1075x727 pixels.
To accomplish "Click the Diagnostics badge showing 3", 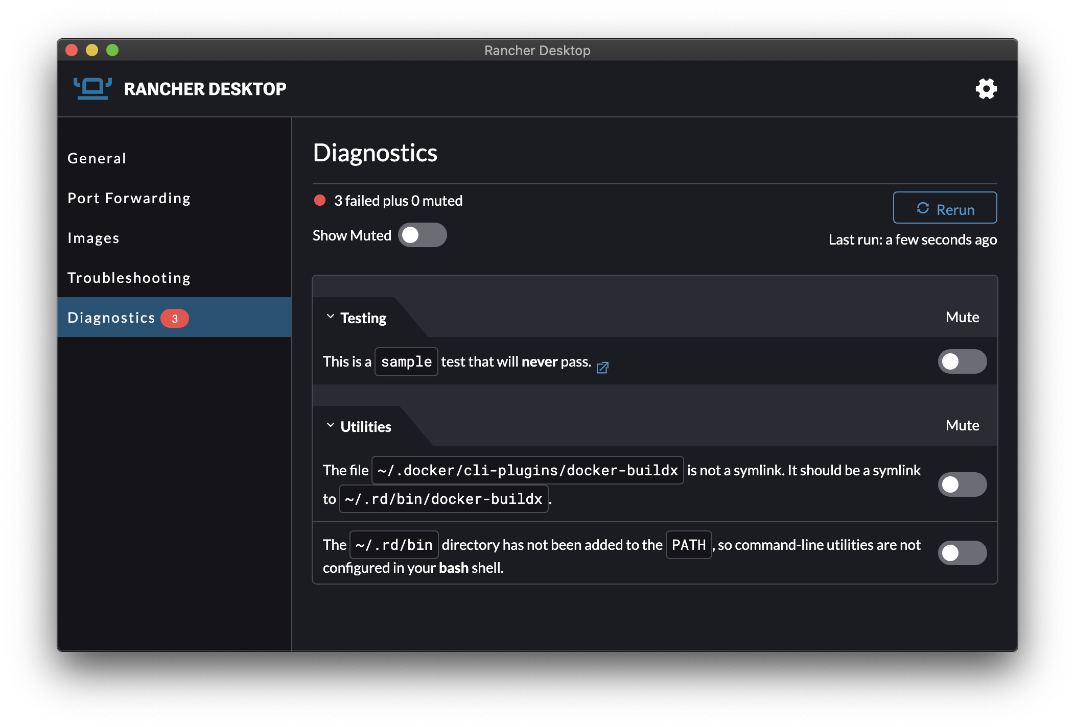I will pyautogui.click(x=174, y=318).
